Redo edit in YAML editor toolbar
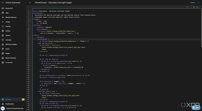202x111 pixels. point(191,7)
